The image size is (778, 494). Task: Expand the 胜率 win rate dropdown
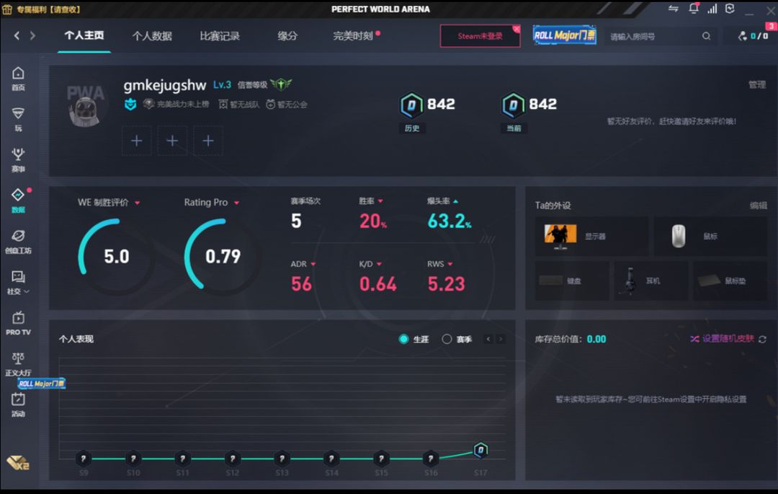tap(380, 202)
